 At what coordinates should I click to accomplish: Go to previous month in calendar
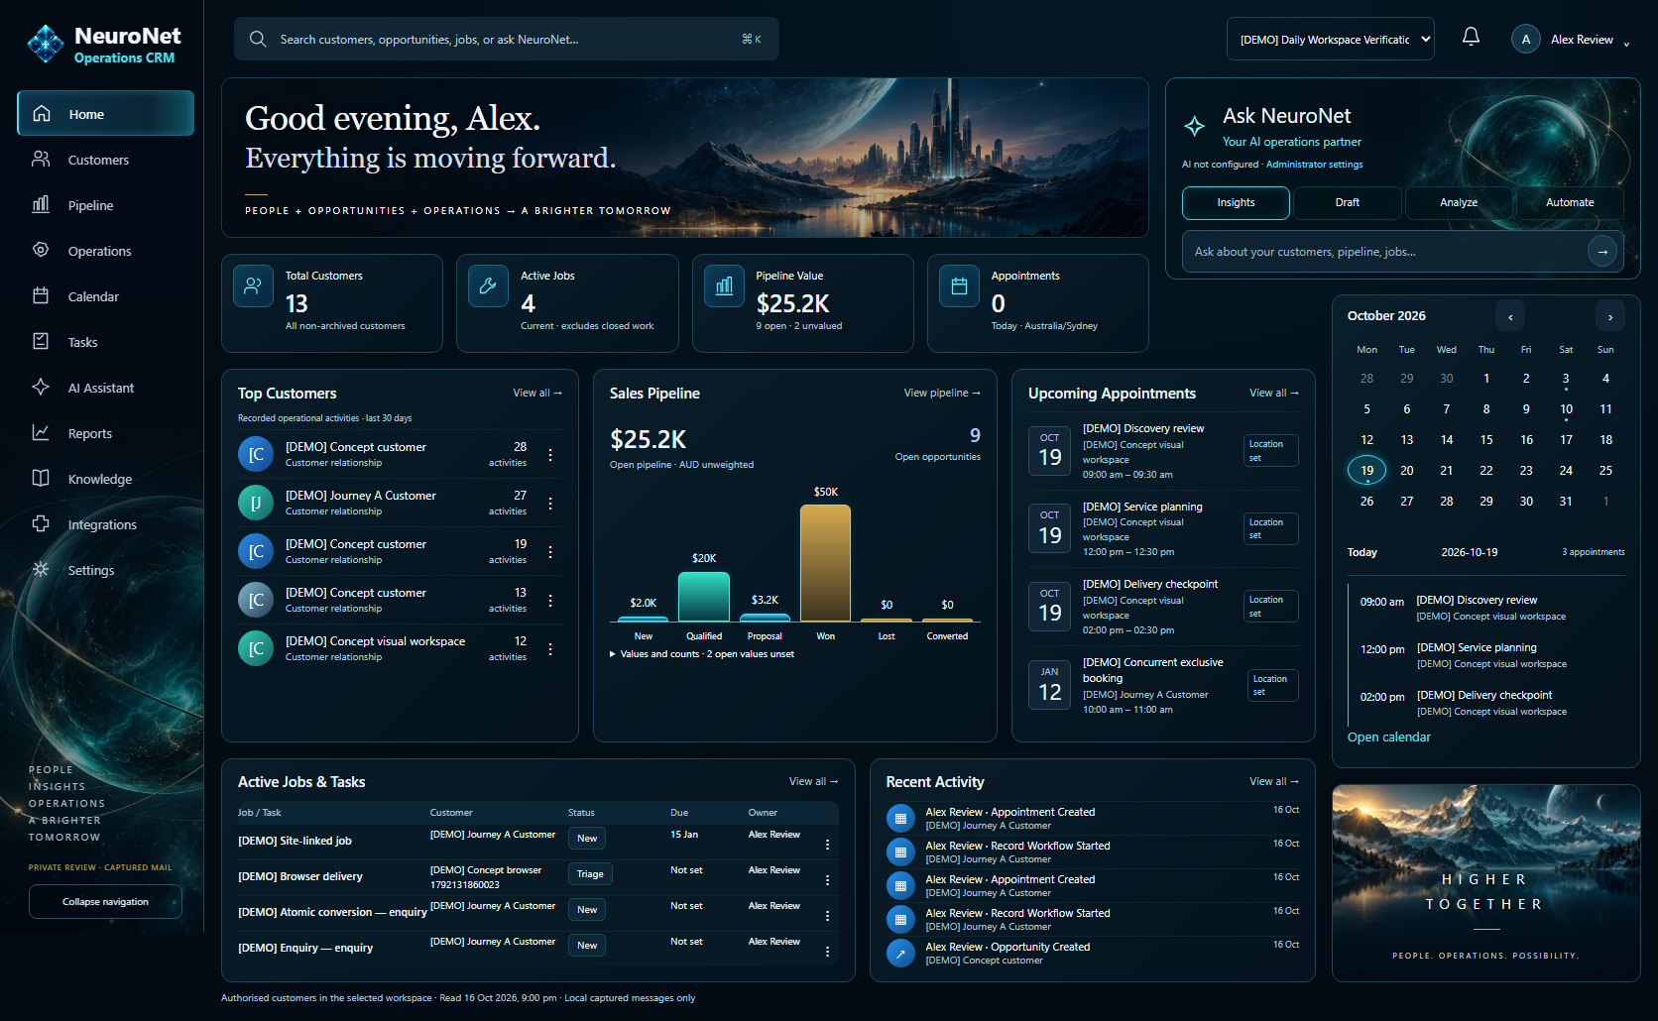click(1510, 317)
